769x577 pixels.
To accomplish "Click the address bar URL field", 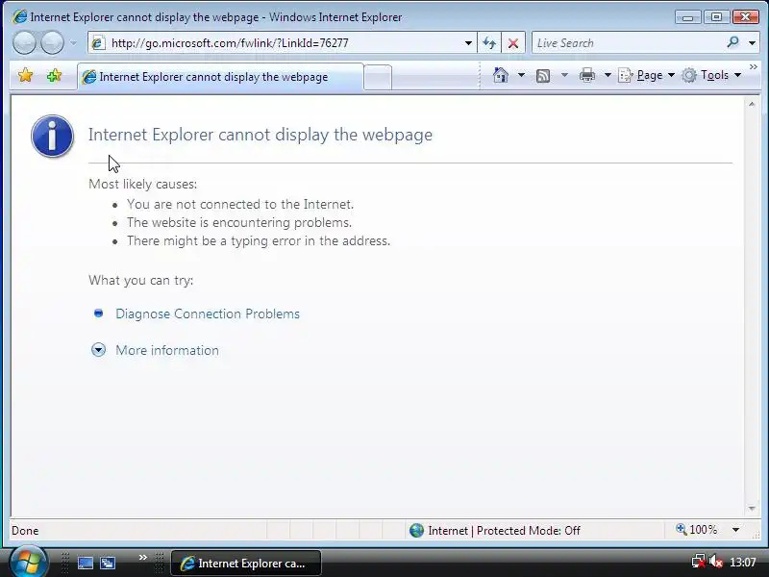I will pyautogui.click(x=282, y=43).
